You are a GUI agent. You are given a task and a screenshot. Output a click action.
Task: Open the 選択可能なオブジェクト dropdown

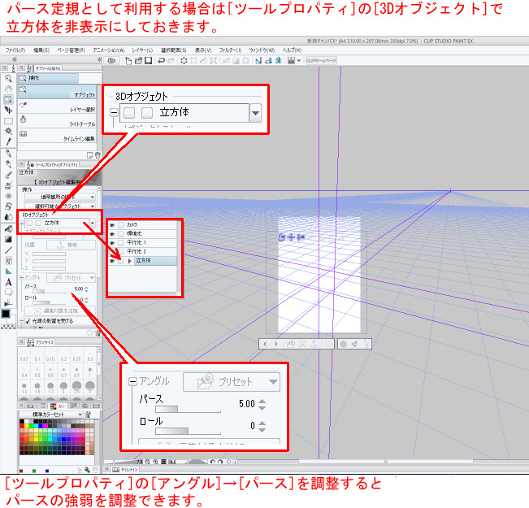tap(59, 206)
